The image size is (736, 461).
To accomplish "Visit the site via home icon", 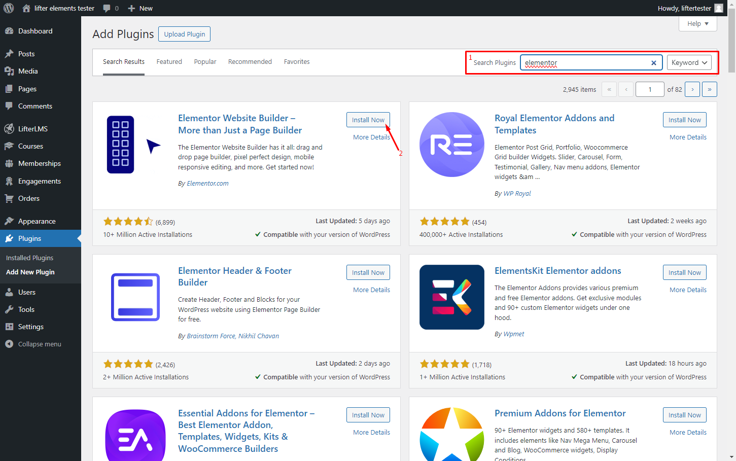I will (26, 8).
